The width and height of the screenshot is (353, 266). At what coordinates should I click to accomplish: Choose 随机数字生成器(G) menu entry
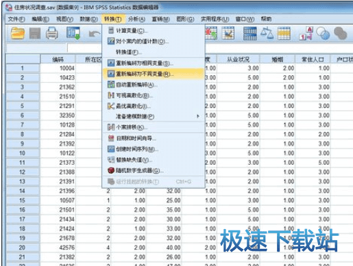coord(153,170)
